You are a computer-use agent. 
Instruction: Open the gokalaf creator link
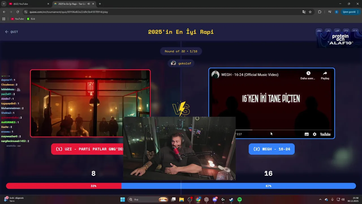(x=181, y=63)
